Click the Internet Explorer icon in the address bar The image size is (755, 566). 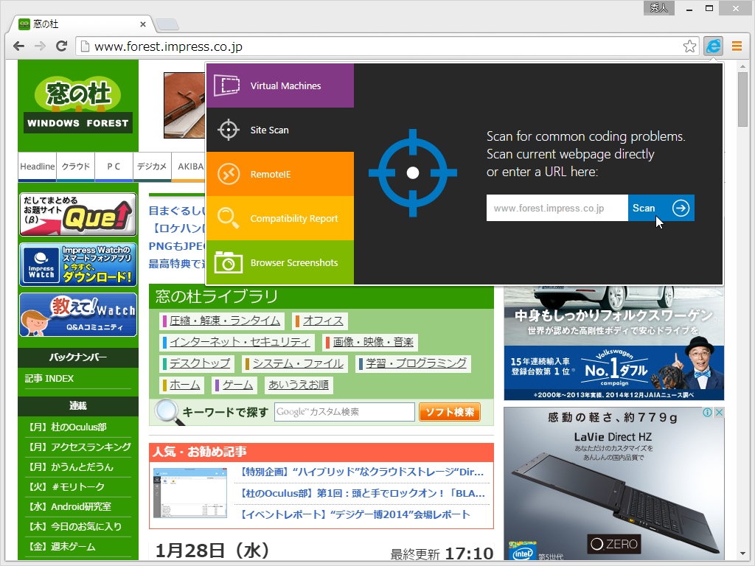(x=712, y=46)
